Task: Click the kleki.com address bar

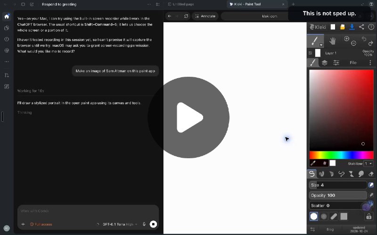Action: click(x=269, y=16)
